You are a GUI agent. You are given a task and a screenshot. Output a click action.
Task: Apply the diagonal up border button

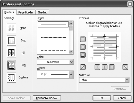coord(83,67)
